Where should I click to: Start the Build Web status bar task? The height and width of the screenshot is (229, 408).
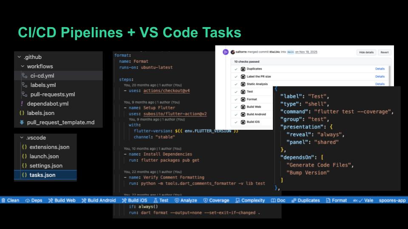point(62,201)
